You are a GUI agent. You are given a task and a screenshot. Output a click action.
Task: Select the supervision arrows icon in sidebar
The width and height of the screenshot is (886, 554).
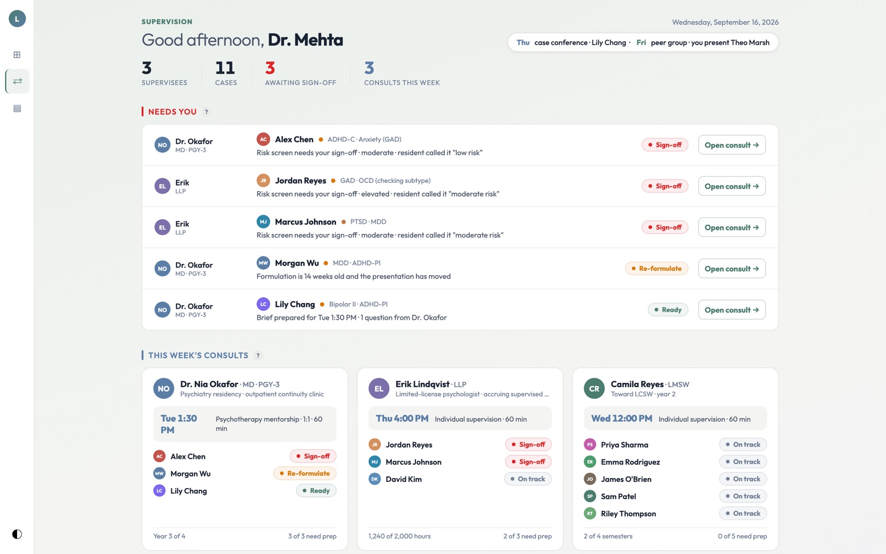(17, 81)
